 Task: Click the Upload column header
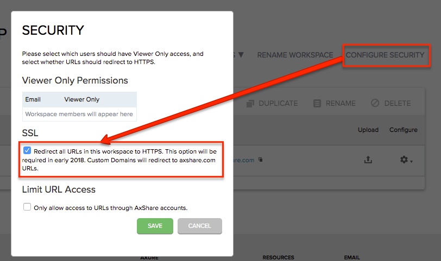(x=368, y=130)
